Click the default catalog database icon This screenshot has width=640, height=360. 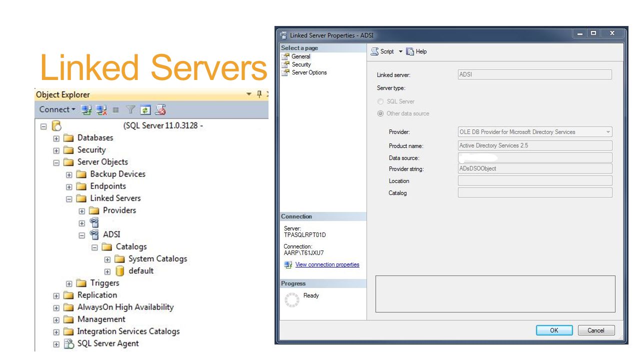120,271
